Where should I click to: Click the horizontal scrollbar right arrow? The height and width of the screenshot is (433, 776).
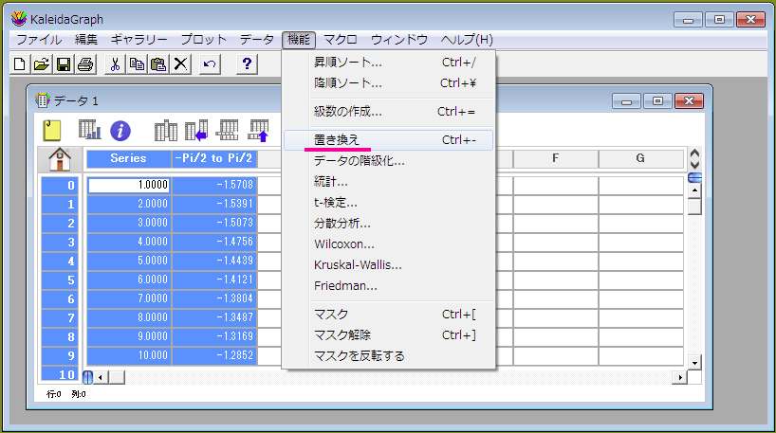[680, 378]
